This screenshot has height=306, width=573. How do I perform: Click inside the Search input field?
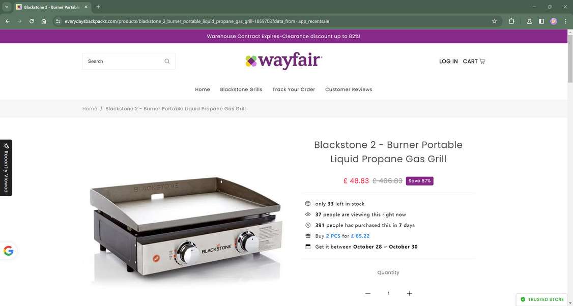tap(122, 62)
